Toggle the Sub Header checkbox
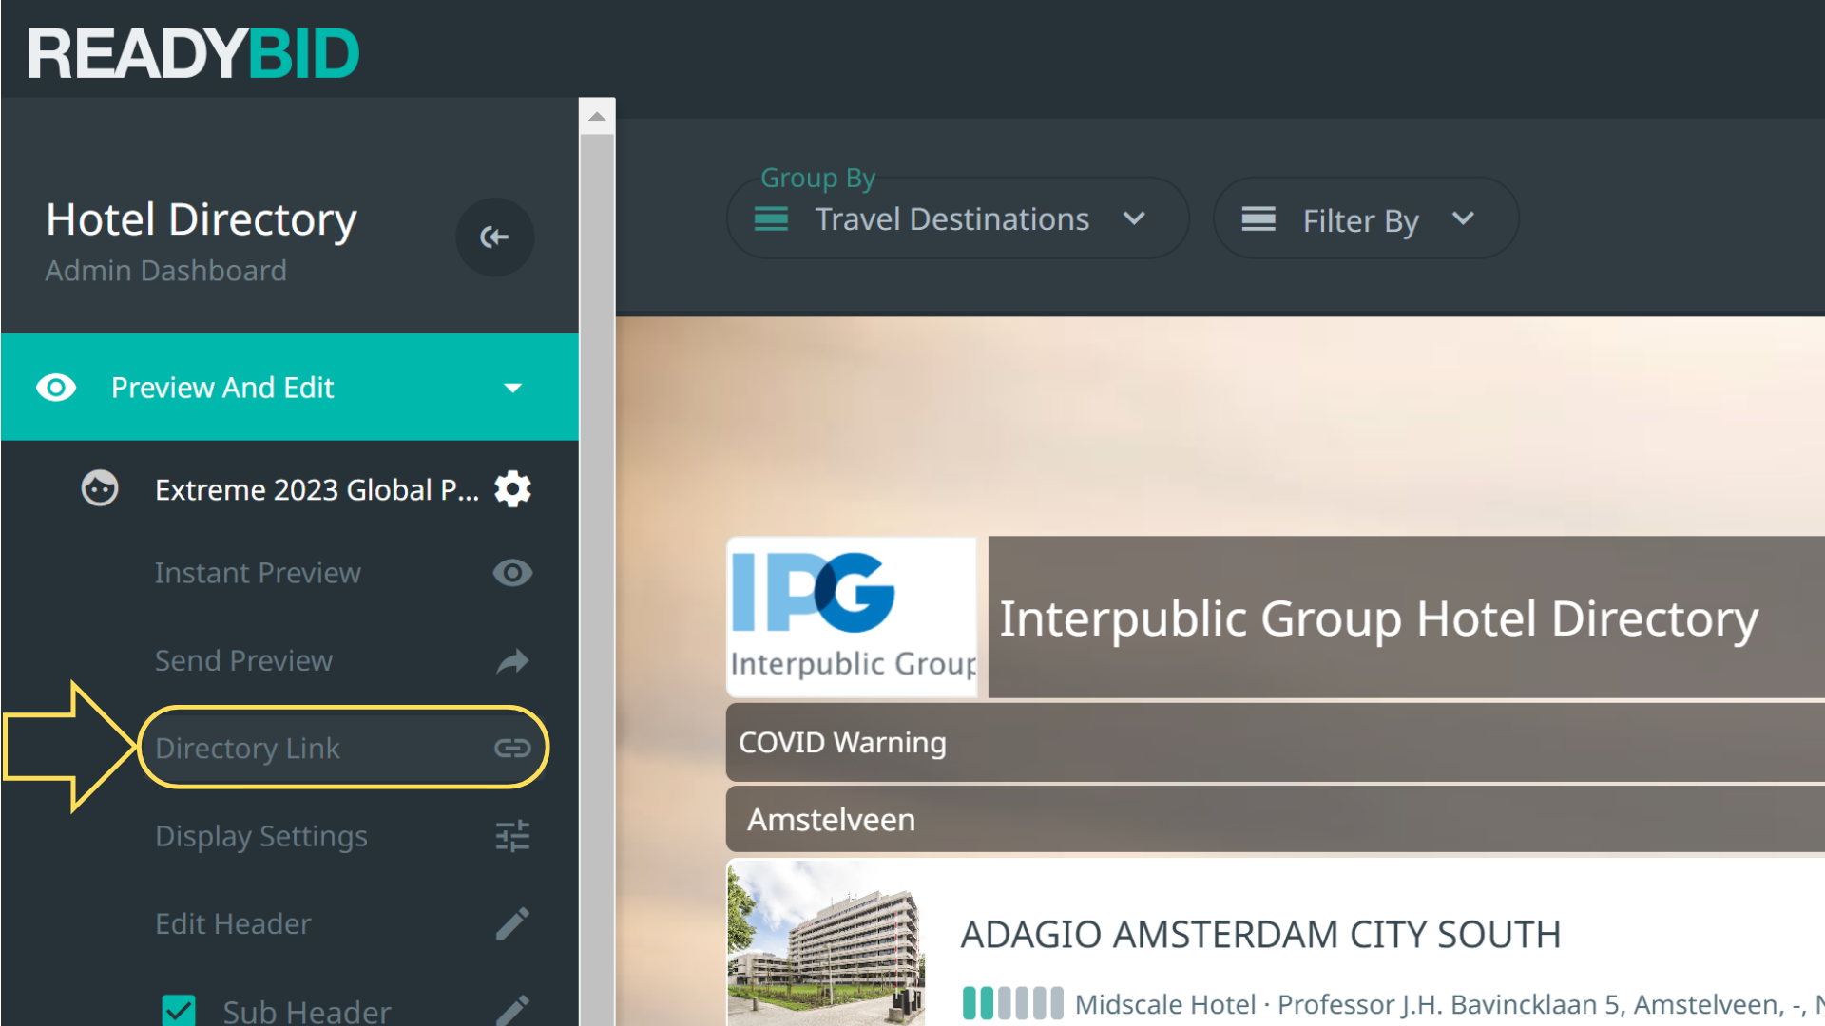 pos(179,1010)
